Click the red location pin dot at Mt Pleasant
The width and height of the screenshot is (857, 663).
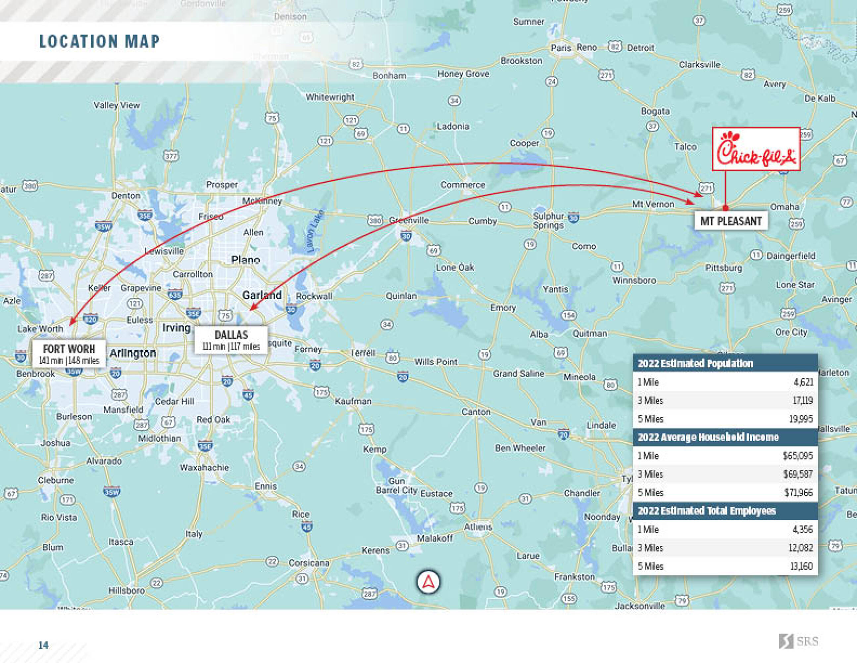coord(725,208)
